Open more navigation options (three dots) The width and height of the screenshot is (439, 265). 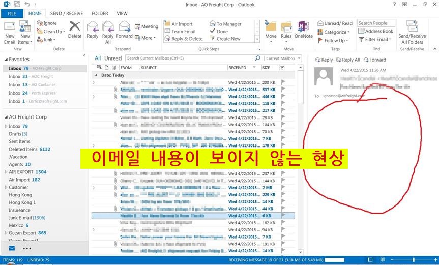tap(27, 249)
